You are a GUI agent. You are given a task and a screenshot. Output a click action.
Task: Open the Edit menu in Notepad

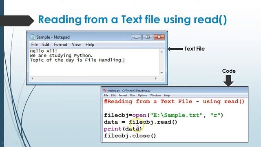(x=46, y=45)
